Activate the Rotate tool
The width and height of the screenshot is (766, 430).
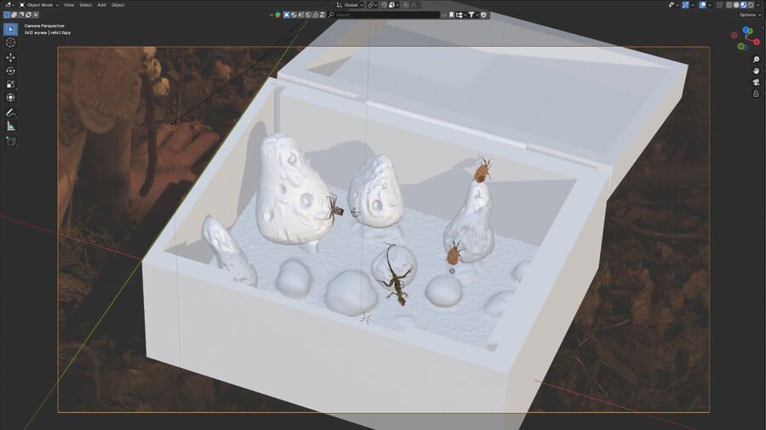tap(10, 71)
